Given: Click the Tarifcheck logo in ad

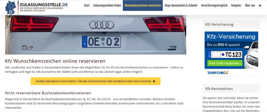Looking at the screenshot, I should (x=218, y=73).
